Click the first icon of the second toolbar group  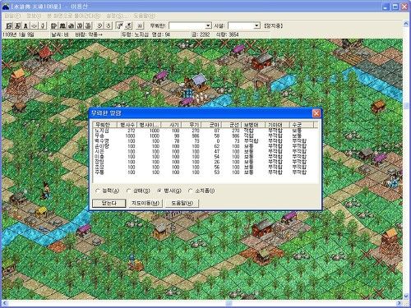tap(54, 25)
